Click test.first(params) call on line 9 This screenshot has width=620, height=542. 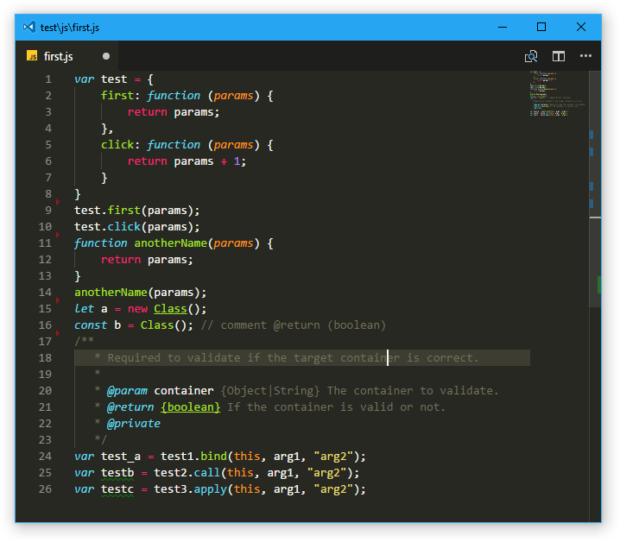click(x=137, y=211)
